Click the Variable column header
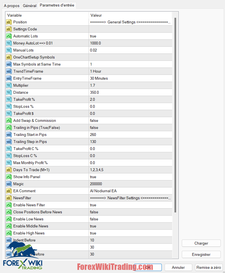 click(x=47, y=15)
